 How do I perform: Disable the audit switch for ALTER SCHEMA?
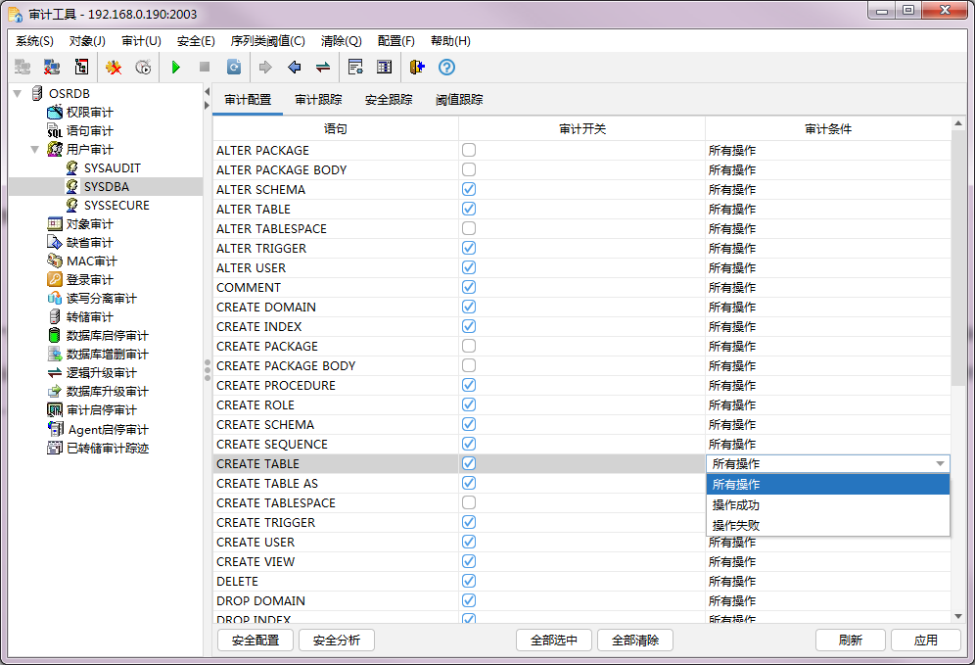click(x=468, y=188)
